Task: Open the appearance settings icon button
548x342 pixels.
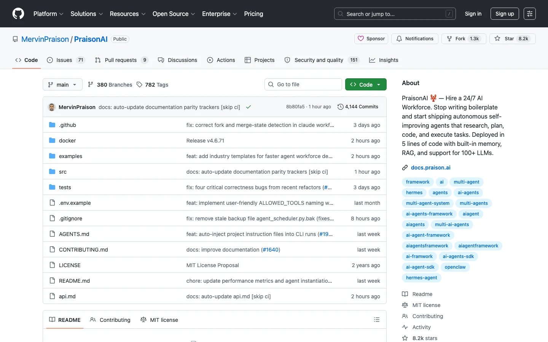Action: 529,14
